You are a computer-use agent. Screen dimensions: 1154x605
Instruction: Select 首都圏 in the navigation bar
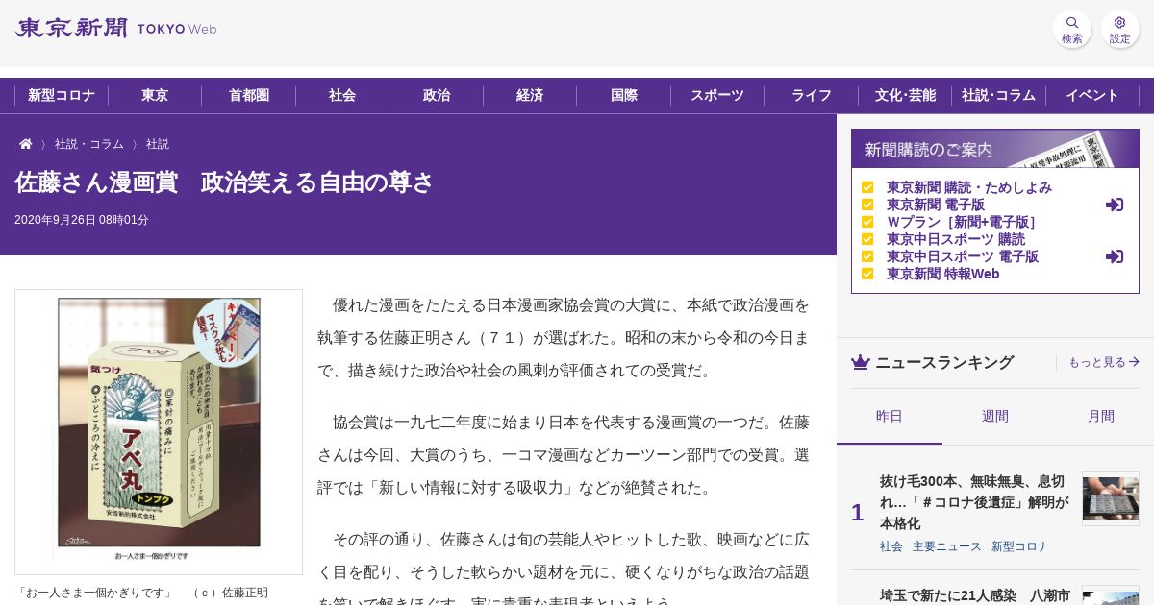pyautogui.click(x=249, y=95)
